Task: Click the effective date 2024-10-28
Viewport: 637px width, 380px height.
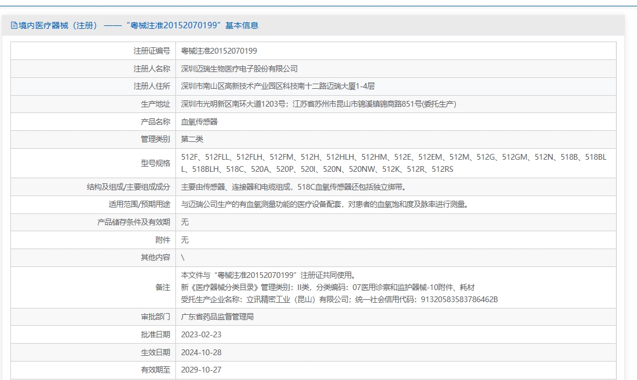Action: click(201, 352)
